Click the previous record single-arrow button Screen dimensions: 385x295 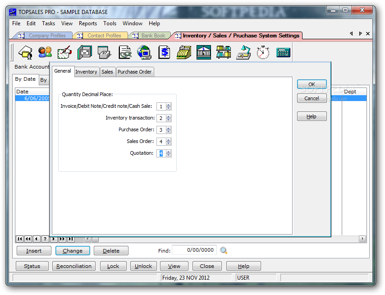point(37,239)
